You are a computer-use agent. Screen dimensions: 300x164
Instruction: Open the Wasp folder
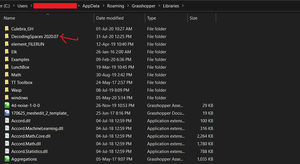(x=16, y=90)
